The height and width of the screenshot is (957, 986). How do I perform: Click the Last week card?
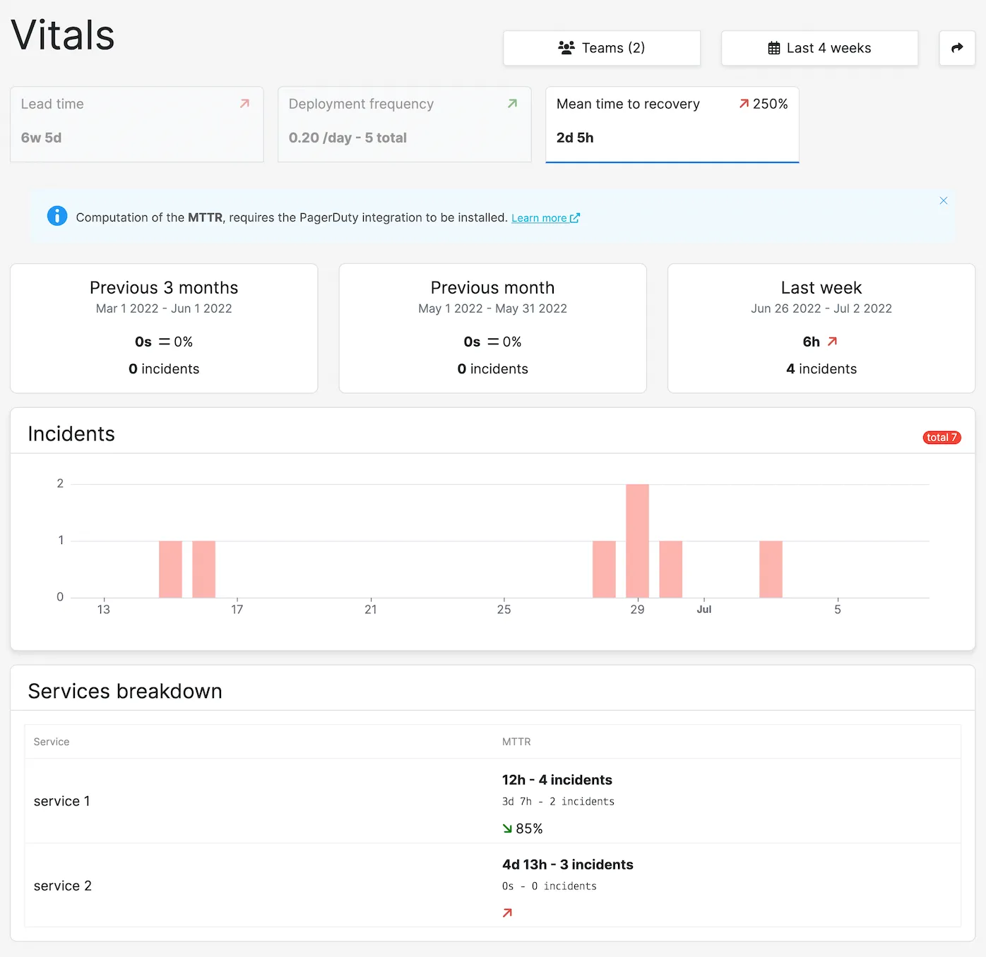coord(821,328)
